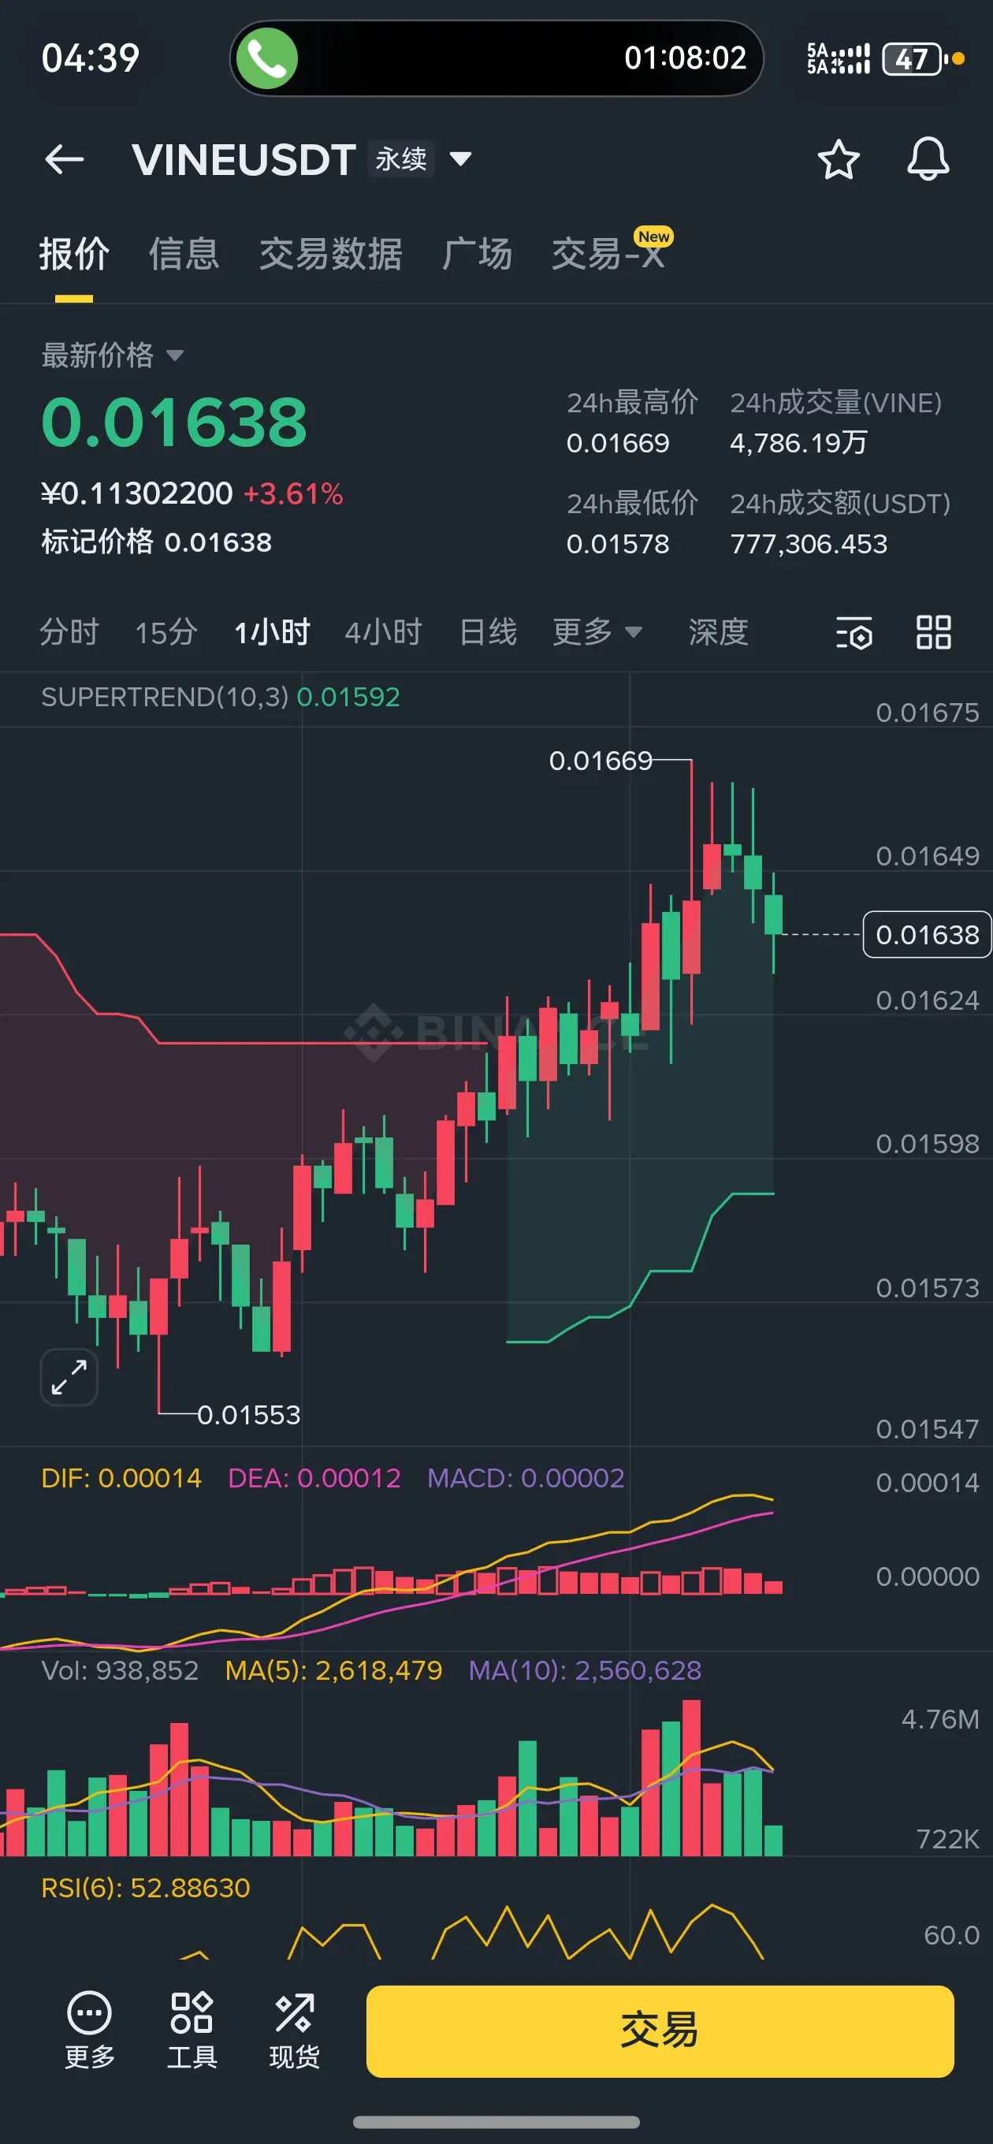This screenshot has width=993, height=2144.
Task: Select the 日线 chart interval
Action: [488, 631]
